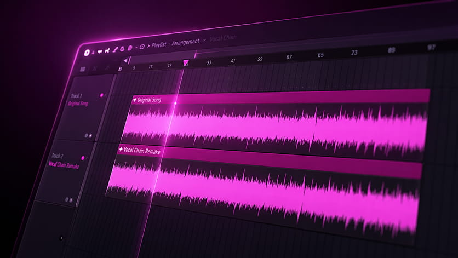
Task: Click the grid icon below the toolbar
Action: [x=83, y=69]
